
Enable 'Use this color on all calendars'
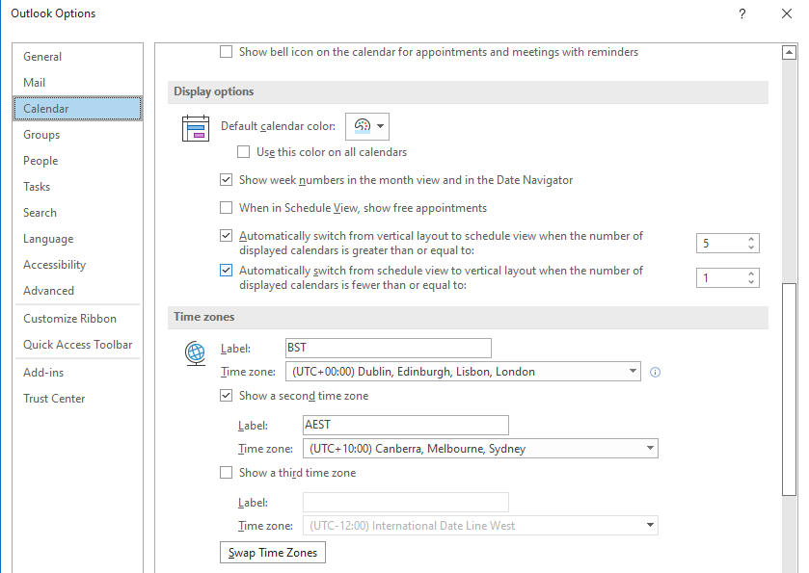pos(244,152)
